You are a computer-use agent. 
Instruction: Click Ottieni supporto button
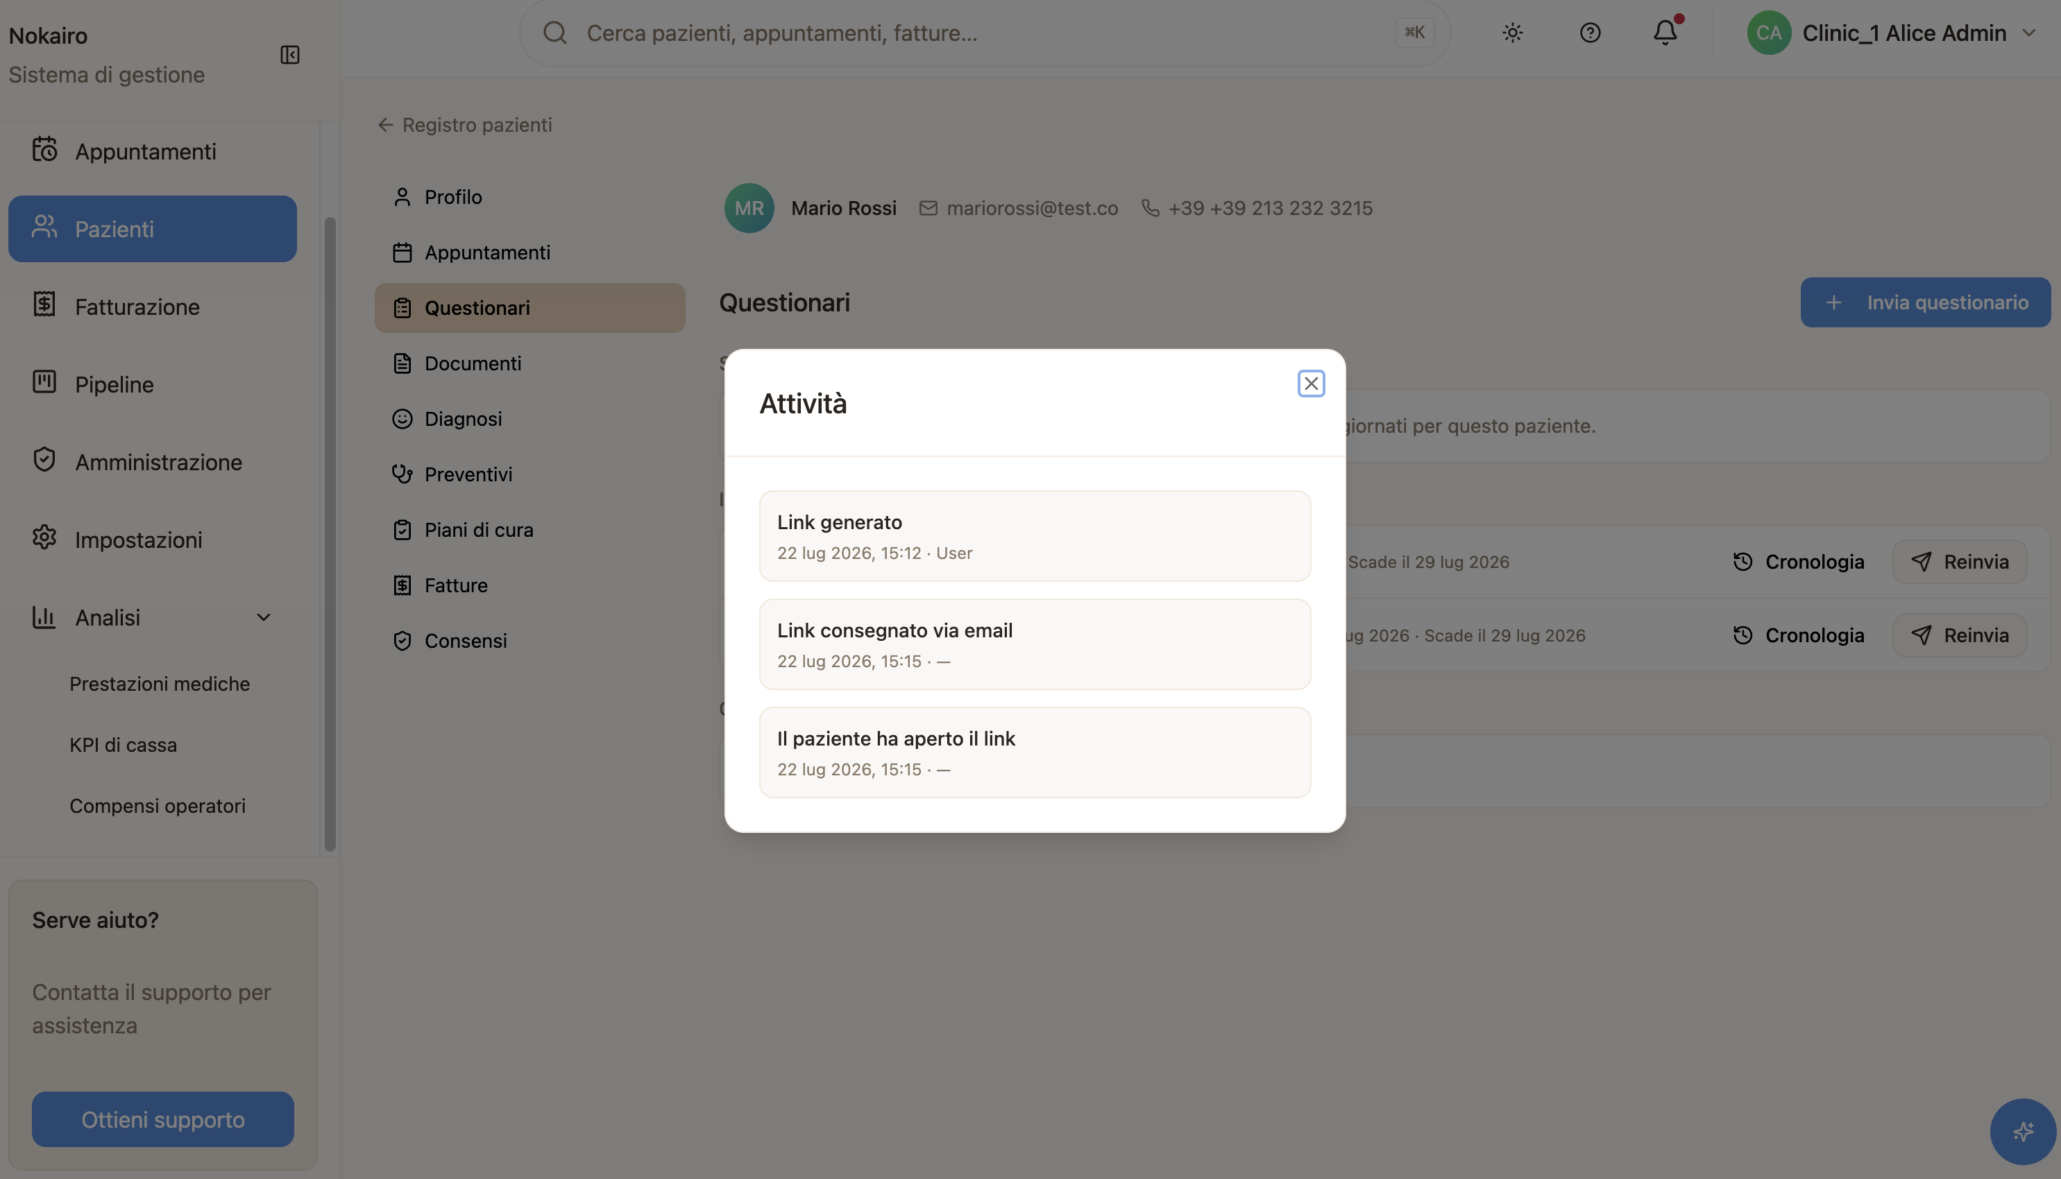point(163,1120)
